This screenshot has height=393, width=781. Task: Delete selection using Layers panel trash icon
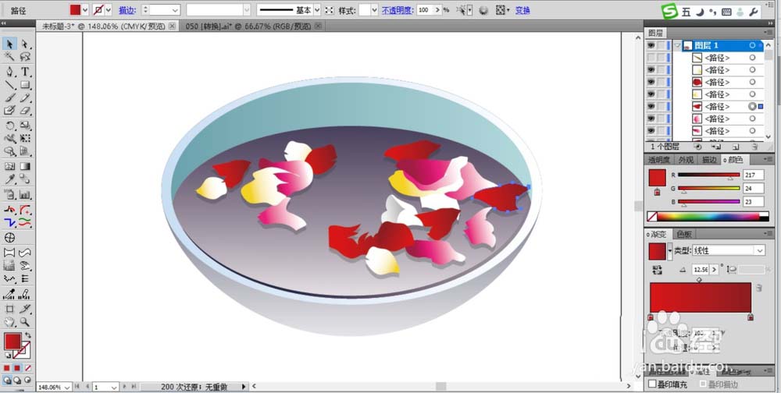pos(754,147)
